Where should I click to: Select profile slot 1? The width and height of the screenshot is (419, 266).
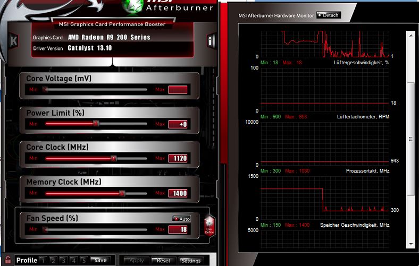point(43,260)
